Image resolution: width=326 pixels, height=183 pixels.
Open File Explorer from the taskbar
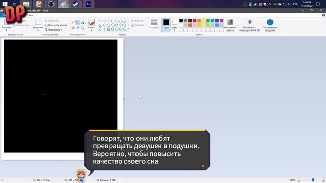click(26, 4)
